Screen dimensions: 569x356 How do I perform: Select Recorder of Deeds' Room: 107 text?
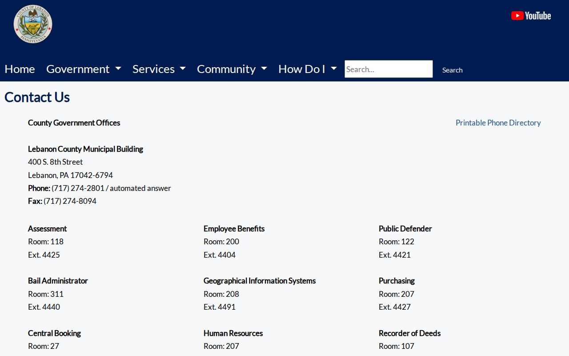tap(397, 346)
